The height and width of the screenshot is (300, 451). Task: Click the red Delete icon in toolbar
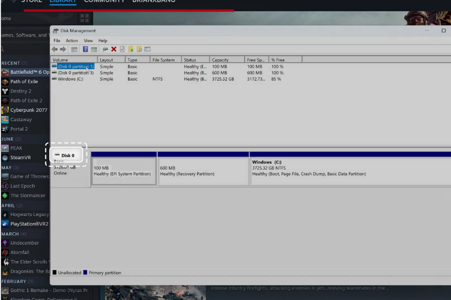tap(113, 49)
